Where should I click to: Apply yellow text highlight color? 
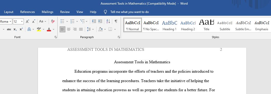coord(39,29)
